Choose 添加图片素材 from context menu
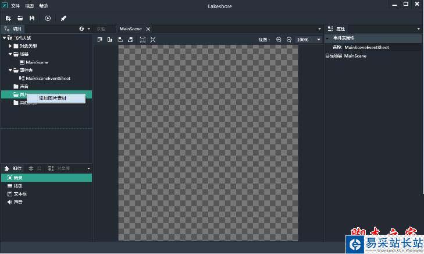The width and height of the screenshot is (424, 254). (56, 98)
